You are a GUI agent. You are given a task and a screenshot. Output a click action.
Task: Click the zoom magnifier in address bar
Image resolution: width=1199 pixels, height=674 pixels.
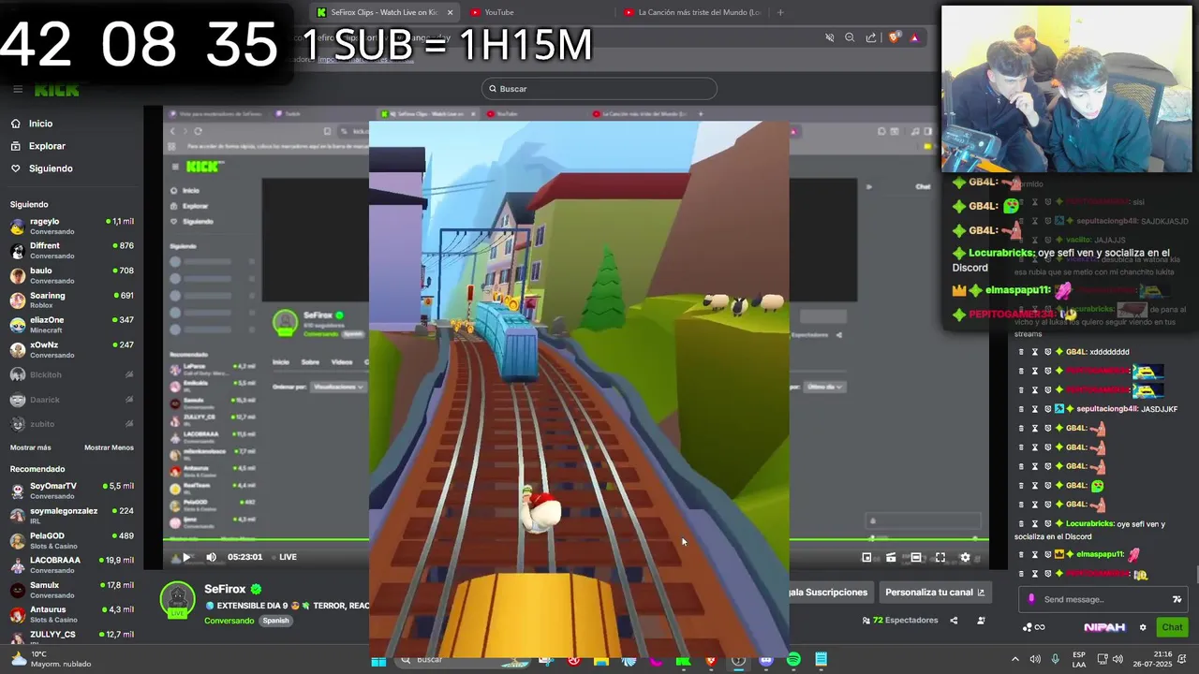click(850, 37)
